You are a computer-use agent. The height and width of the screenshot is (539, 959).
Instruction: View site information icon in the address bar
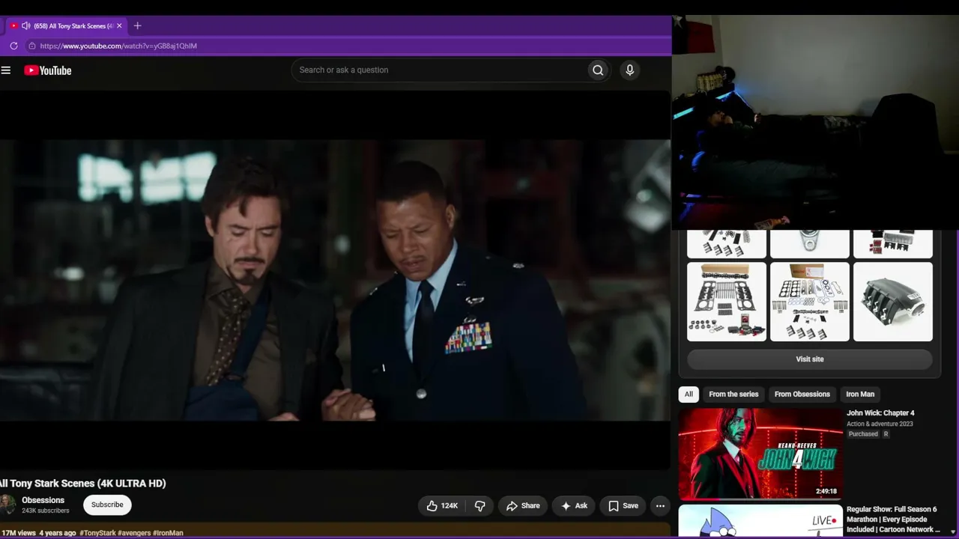(31, 46)
